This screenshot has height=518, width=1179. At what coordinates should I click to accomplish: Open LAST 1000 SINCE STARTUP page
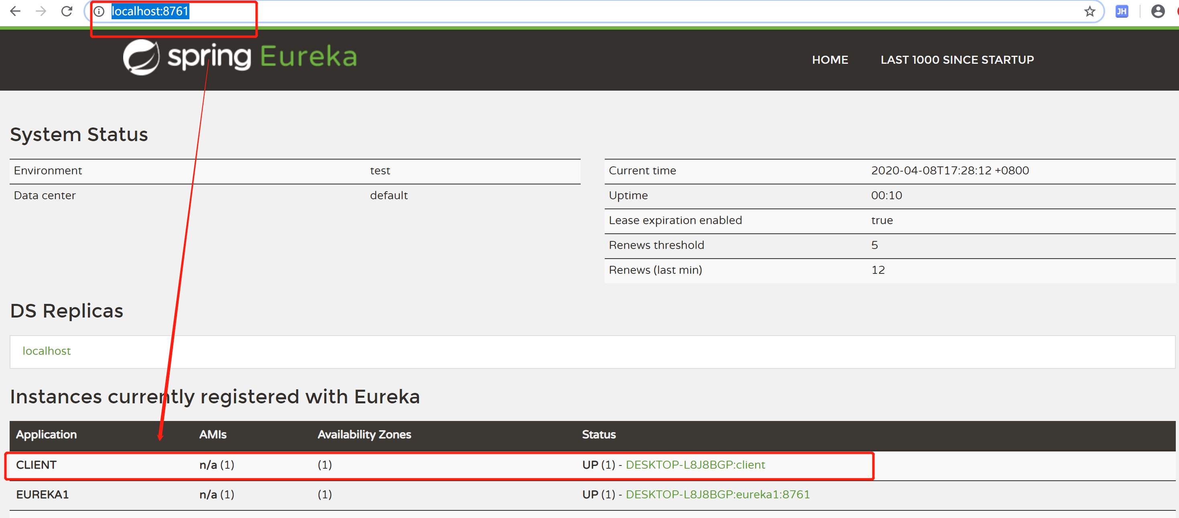click(957, 60)
